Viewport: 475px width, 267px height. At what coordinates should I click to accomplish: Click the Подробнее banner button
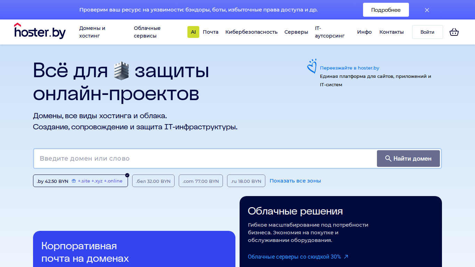tap(386, 10)
